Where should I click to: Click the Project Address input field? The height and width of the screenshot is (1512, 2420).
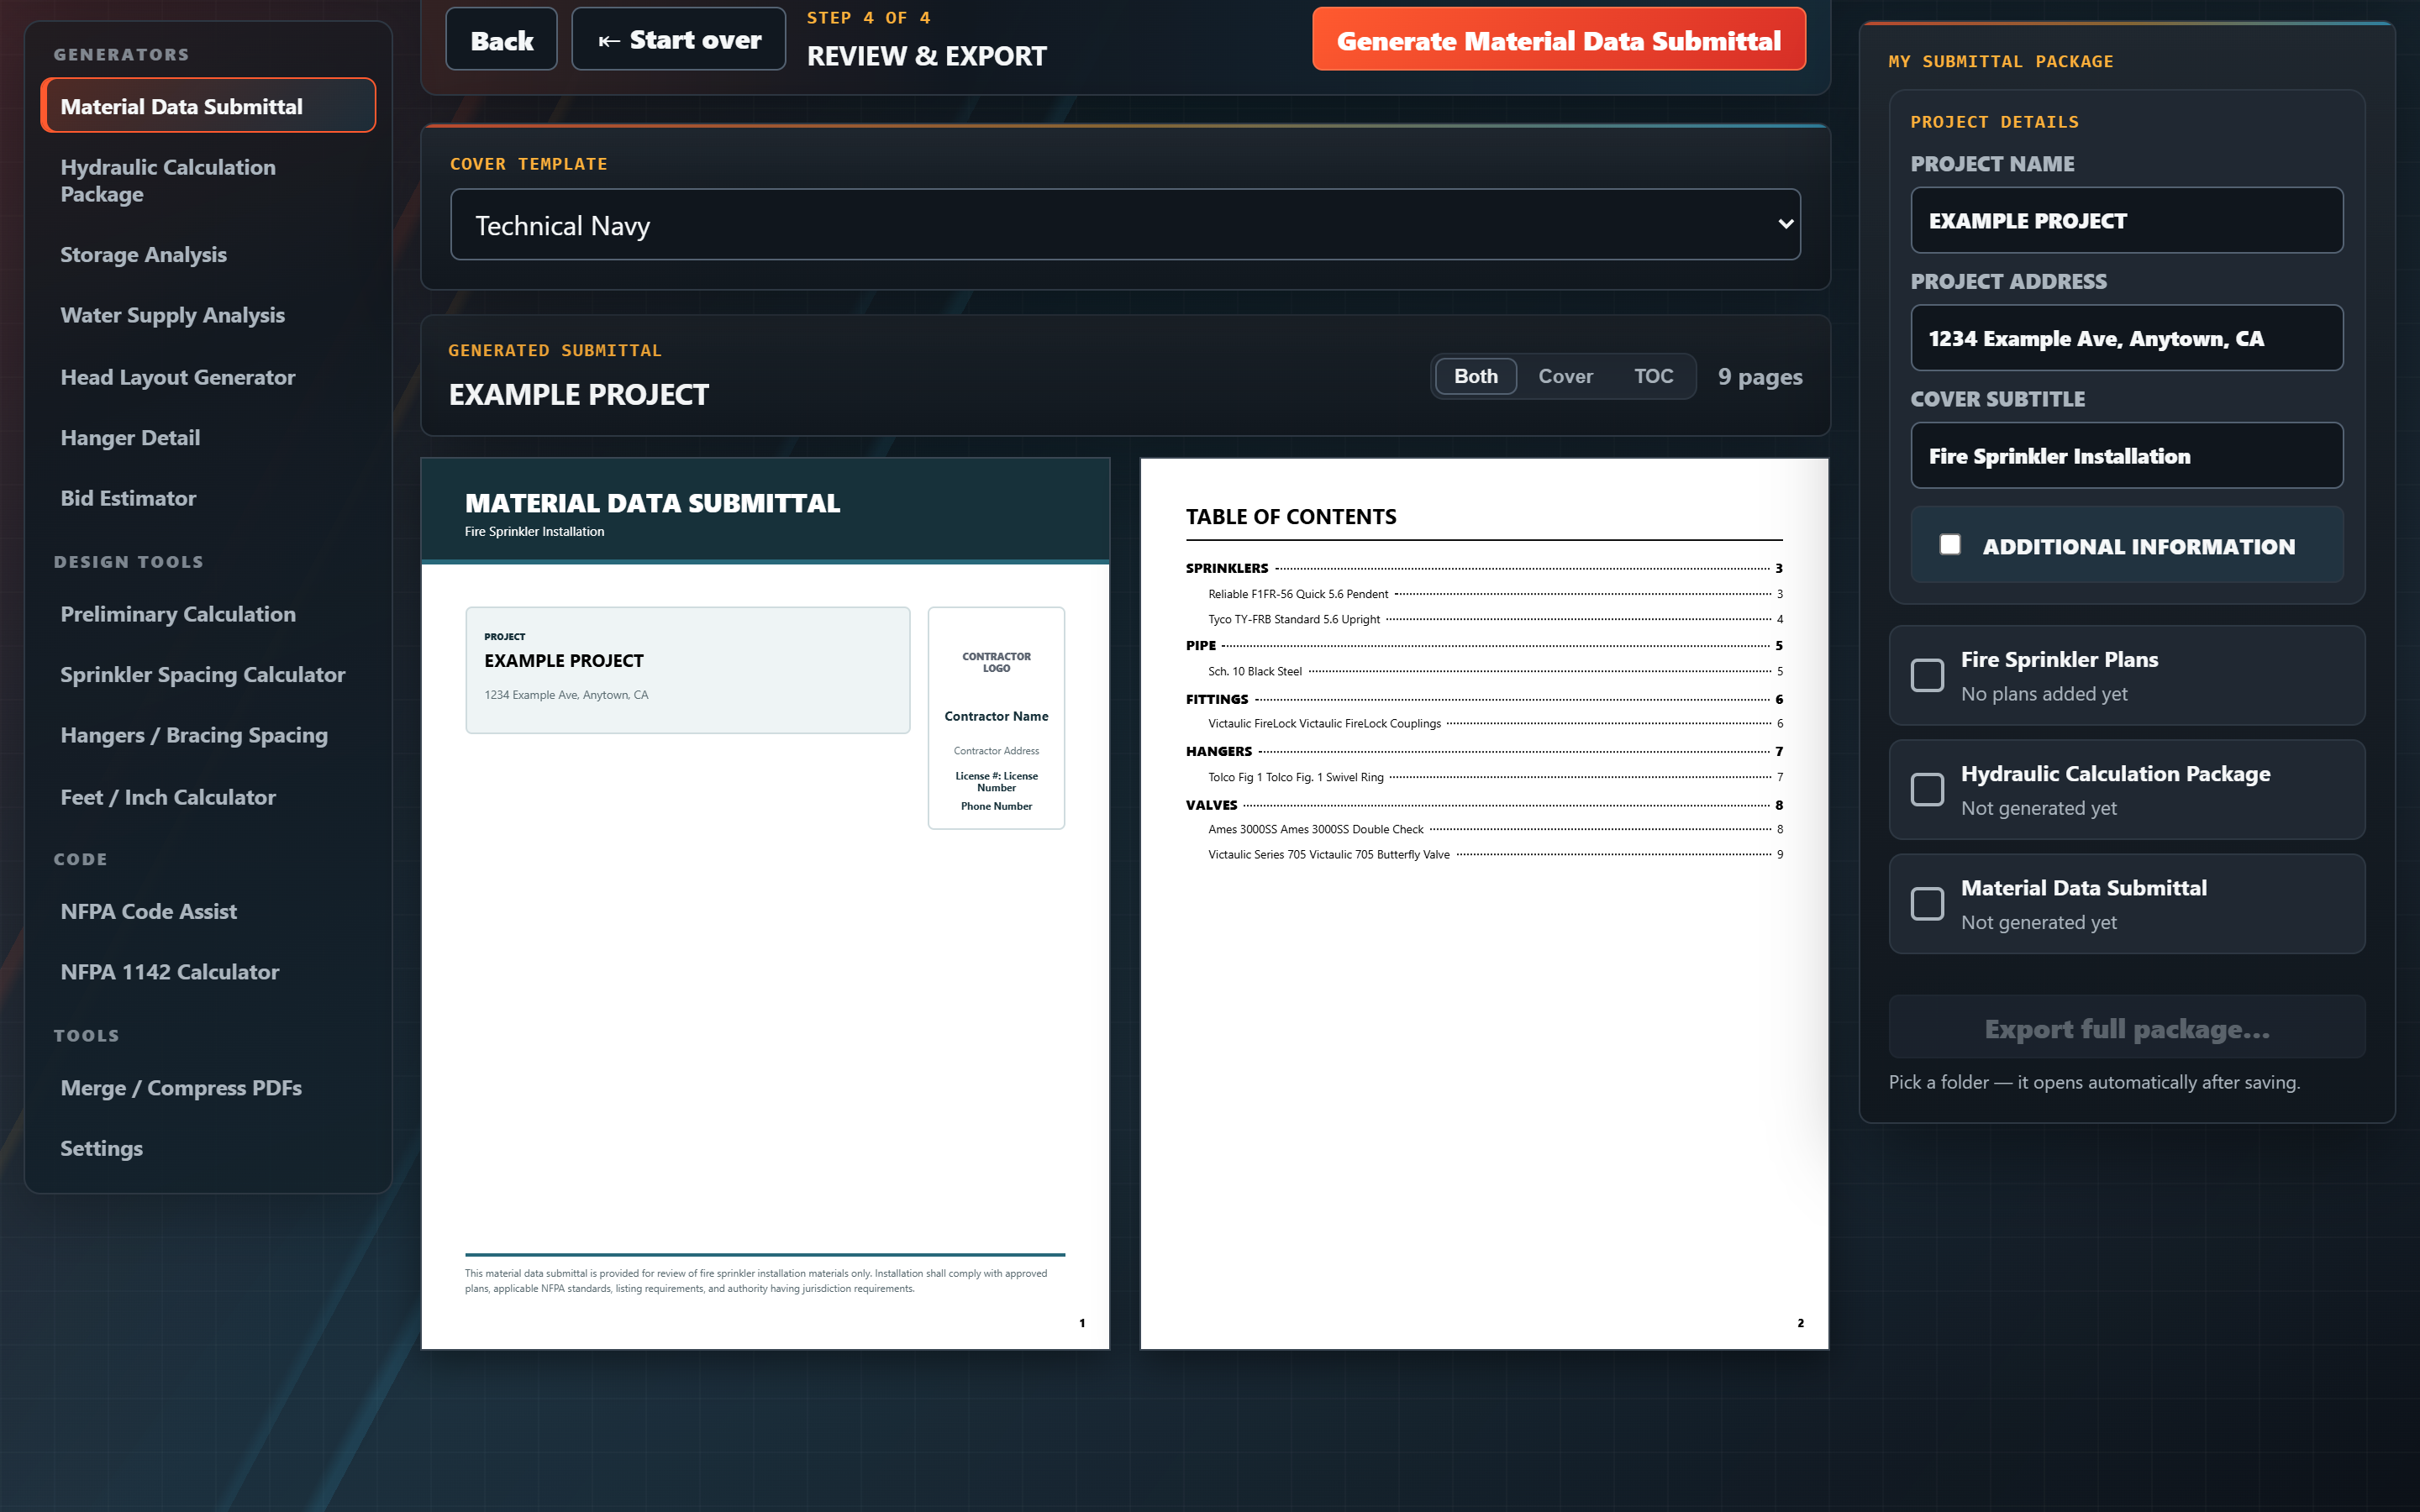click(2126, 338)
